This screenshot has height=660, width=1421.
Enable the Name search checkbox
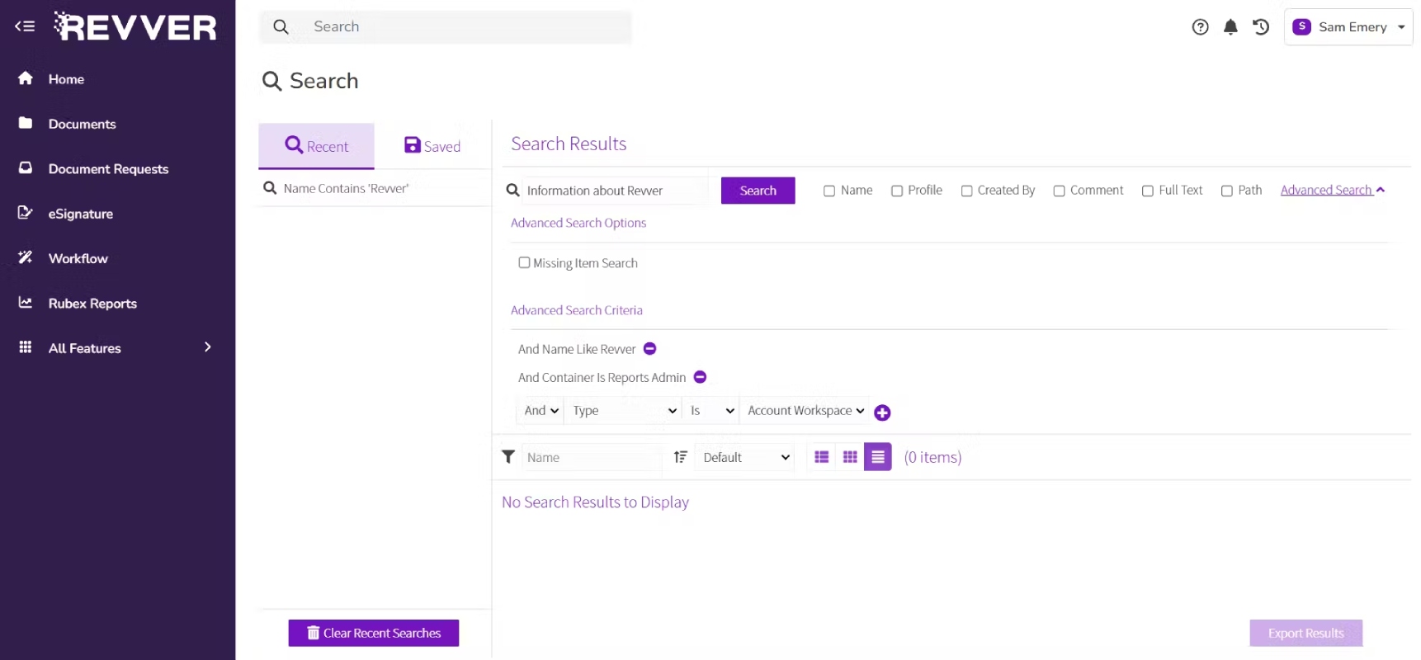pyautogui.click(x=829, y=191)
